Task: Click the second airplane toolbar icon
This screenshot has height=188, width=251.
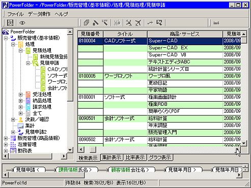Action: 138,23
